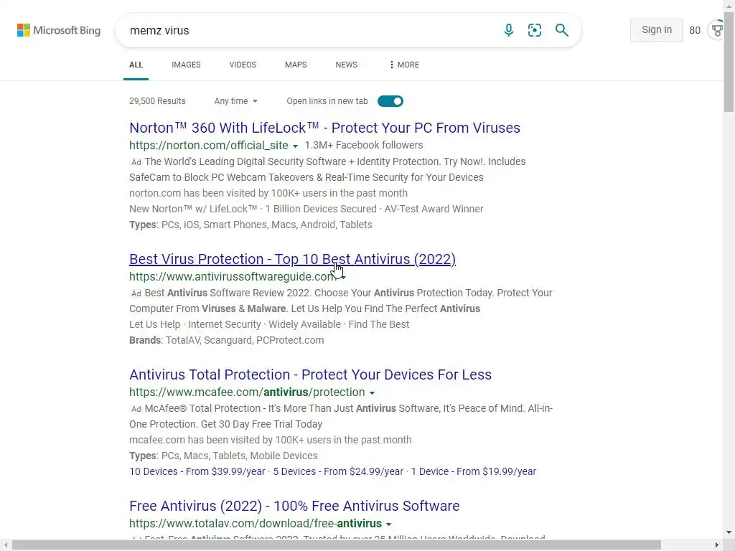The height and width of the screenshot is (551, 735).
Task: Click 1 Device From $19.99/year link
Action: click(x=474, y=472)
